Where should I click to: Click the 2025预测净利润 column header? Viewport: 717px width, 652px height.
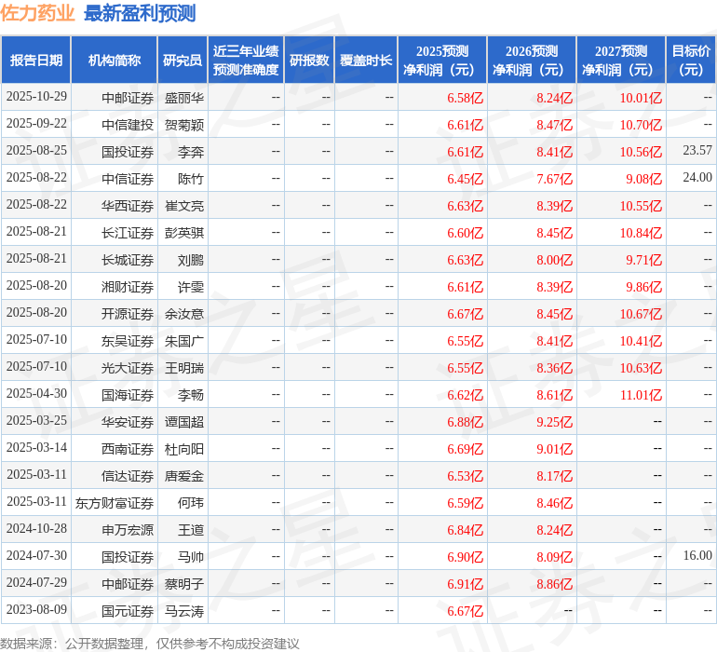[442, 61]
